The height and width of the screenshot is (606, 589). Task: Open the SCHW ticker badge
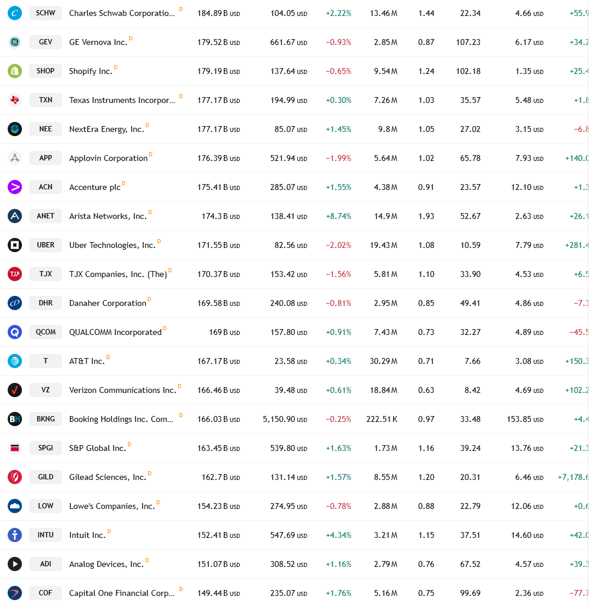pyautogui.click(x=46, y=13)
